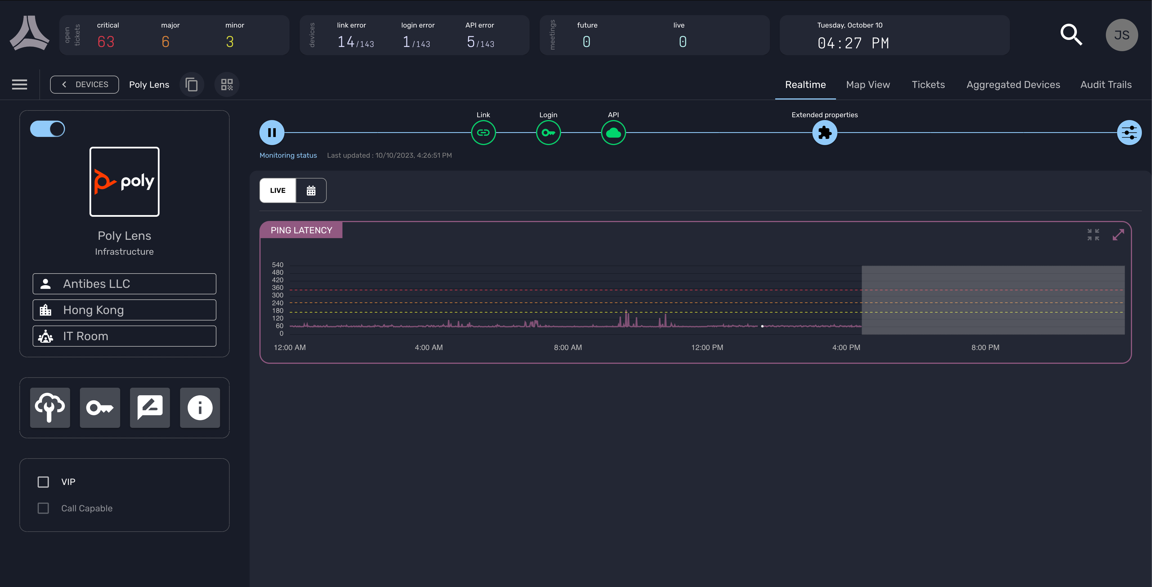
Task: Check the VIP checkbox
Action: pos(43,482)
